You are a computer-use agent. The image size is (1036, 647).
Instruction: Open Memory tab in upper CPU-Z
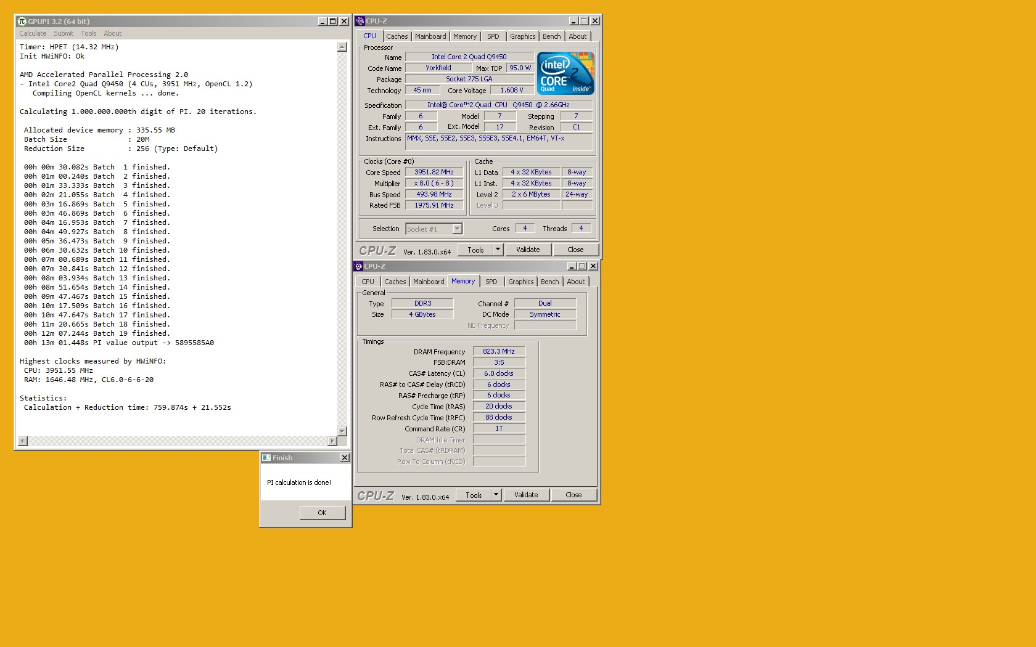click(x=465, y=36)
